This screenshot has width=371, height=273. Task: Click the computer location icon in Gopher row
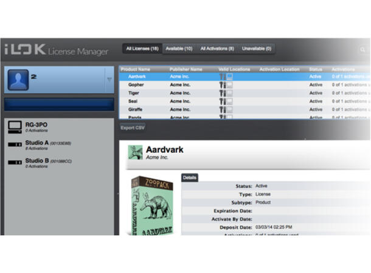pos(229,85)
